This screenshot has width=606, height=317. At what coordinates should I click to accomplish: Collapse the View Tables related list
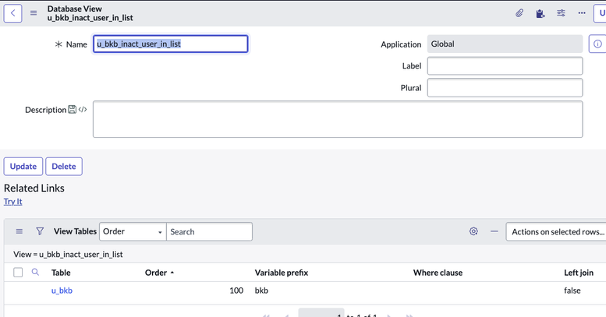pyautogui.click(x=494, y=231)
